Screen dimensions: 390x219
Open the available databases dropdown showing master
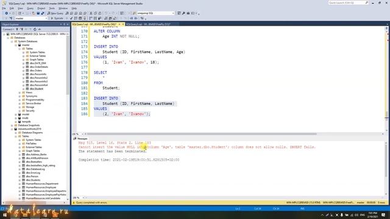pyautogui.click(x=46, y=18)
